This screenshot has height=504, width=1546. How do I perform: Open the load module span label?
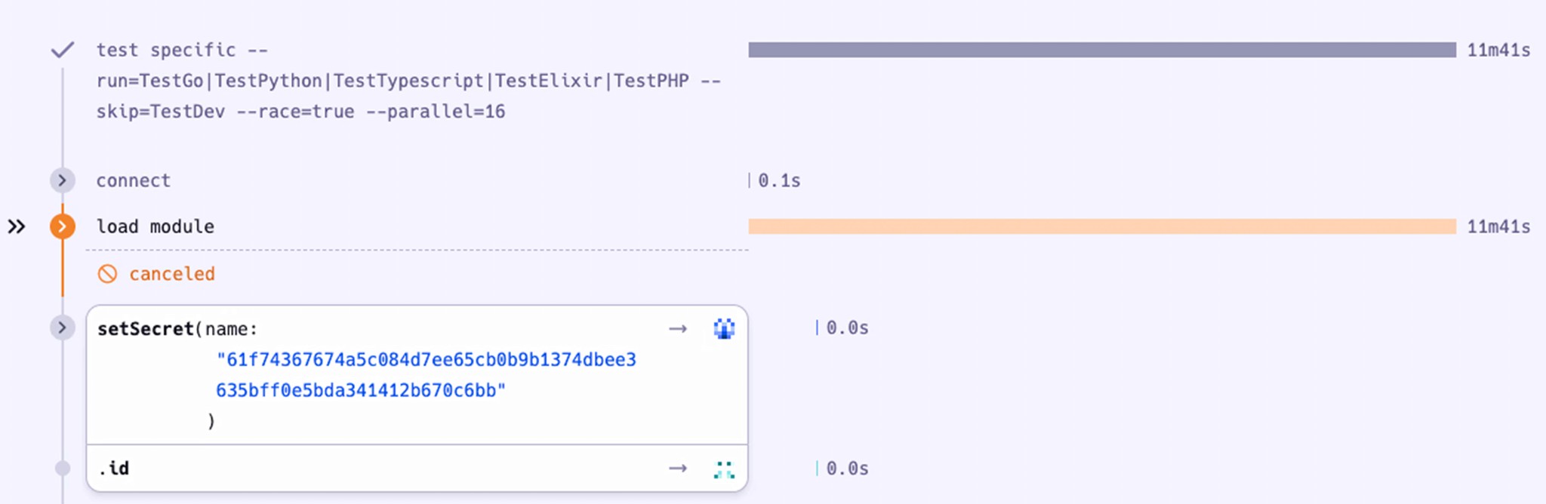[155, 226]
